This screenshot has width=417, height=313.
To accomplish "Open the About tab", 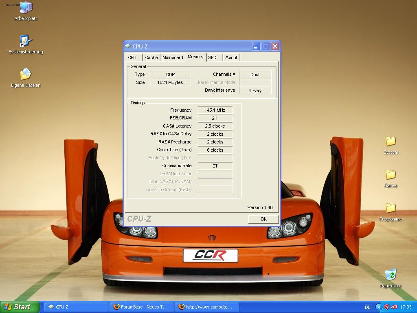I will point(231,57).
